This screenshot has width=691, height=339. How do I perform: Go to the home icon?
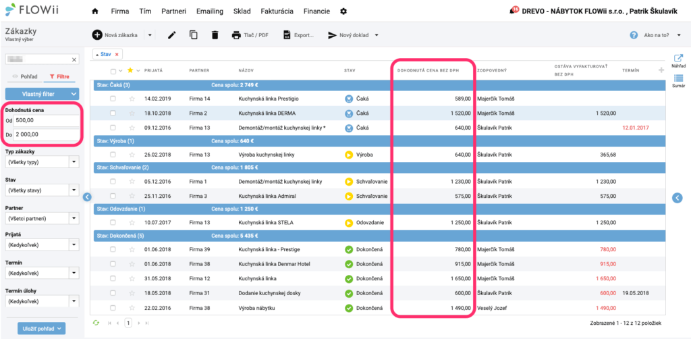pyautogui.click(x=94, y=11)
